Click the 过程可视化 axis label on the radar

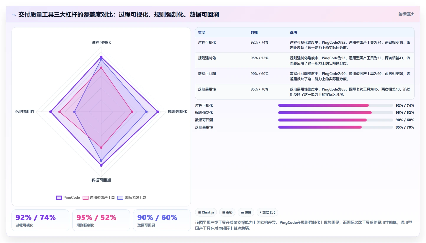[101, 42]
